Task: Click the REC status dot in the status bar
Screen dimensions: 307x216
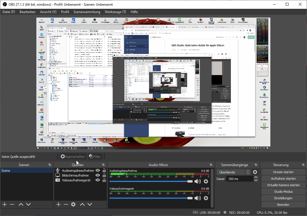Action: click(x=225, y=212)
